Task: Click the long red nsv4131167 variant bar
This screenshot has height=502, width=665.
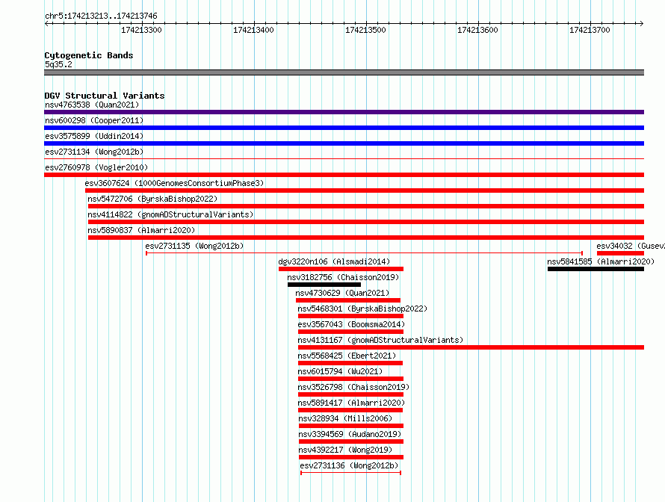Action: point(471,347)
